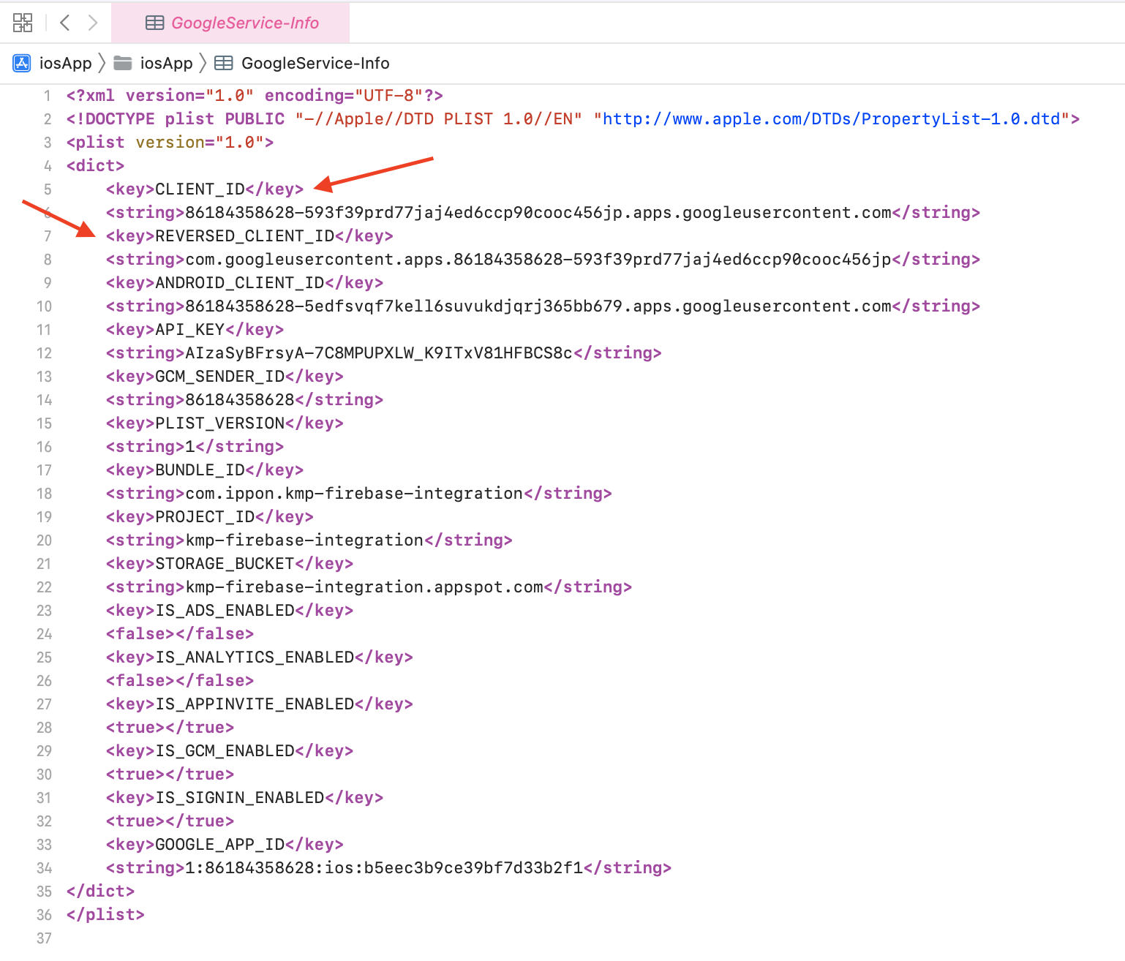Open the GoogleService-Info breadcrumb item
The image size is (1125, 961).
click(x=315, y=63)
